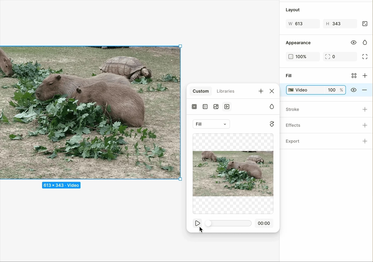373x262 pixels.
Task: Click the corner radius field showing 0
Action: click(340, 57)
